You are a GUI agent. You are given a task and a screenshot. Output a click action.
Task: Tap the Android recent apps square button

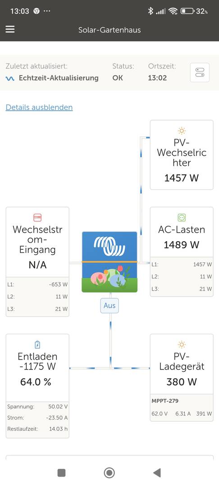[x=61, y=472]
